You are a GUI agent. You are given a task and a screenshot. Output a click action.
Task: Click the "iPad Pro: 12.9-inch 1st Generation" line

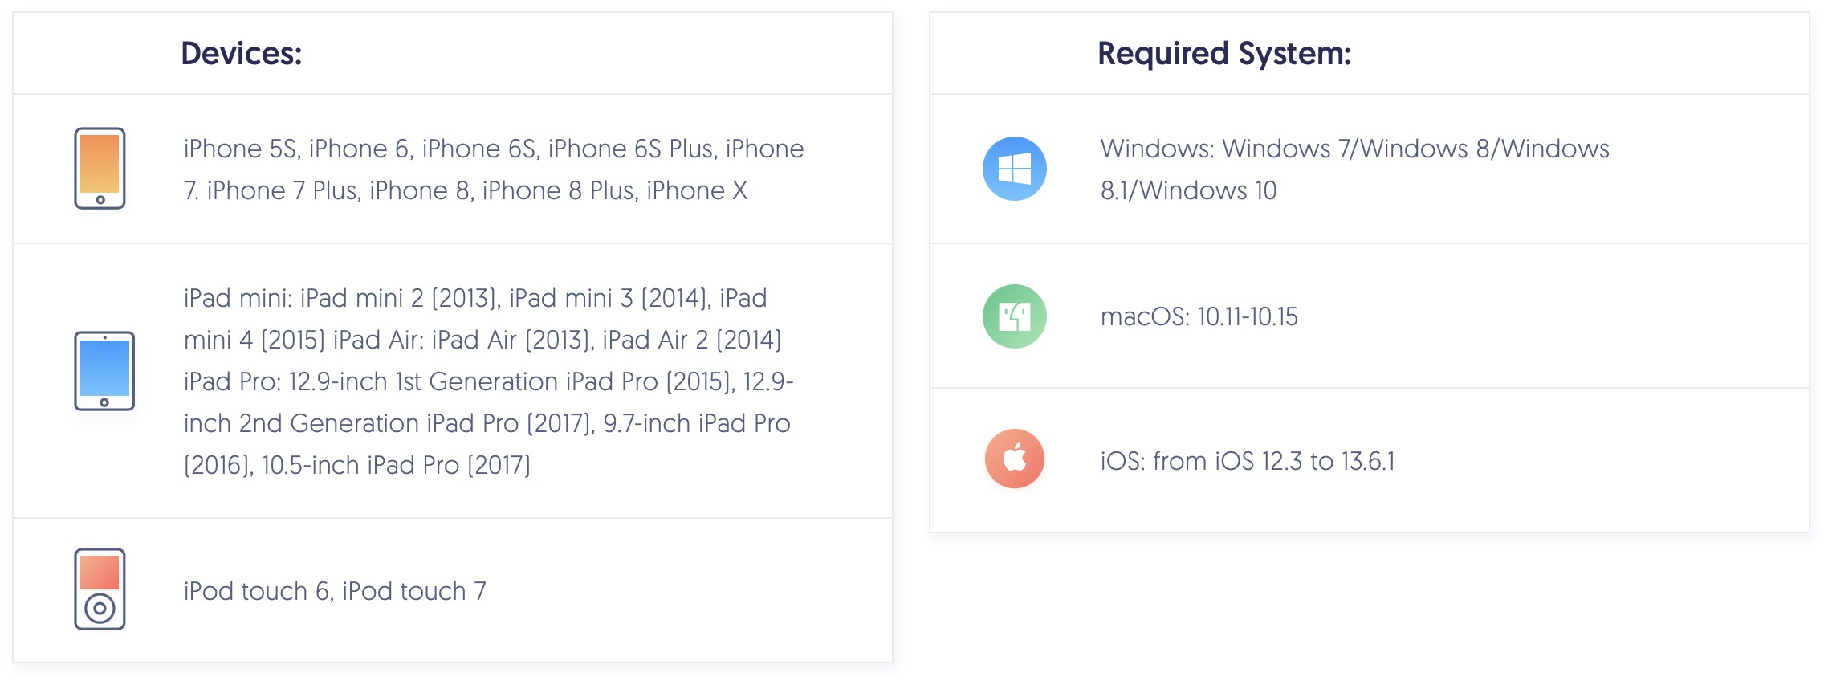click(x=488, y=381)
